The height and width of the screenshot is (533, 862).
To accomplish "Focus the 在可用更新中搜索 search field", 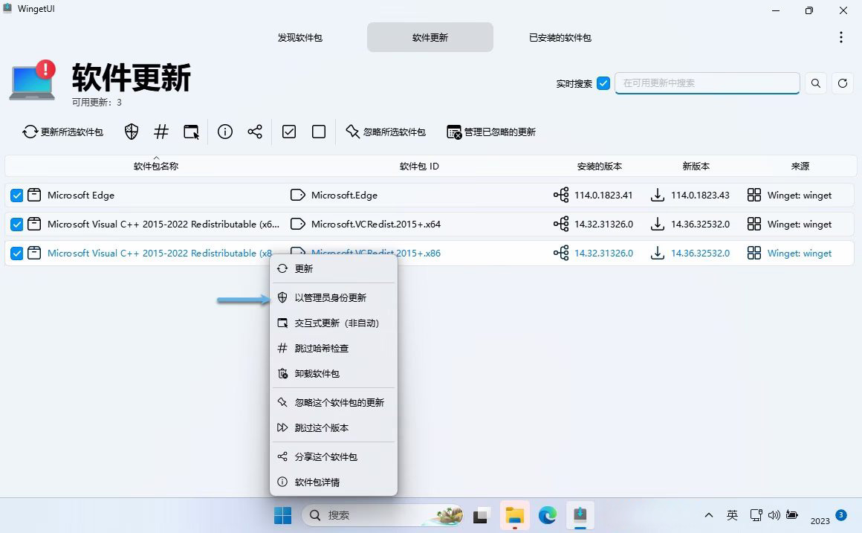I will tap(707, 83).
